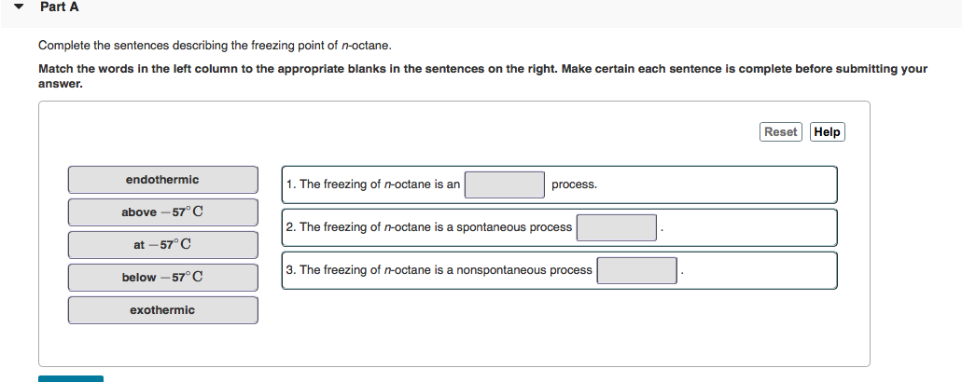Click the sentence 2 spontaneous process text
962x382 pixels.
click(x=429, y=227)
